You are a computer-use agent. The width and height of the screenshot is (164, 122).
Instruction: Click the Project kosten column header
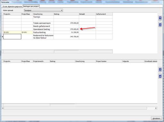pyautogui.click(x=109, y=61)
